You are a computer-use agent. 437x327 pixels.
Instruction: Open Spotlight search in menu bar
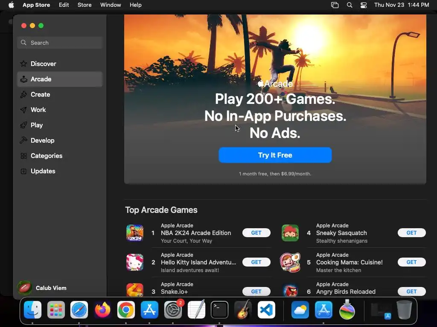coord(350,5)
